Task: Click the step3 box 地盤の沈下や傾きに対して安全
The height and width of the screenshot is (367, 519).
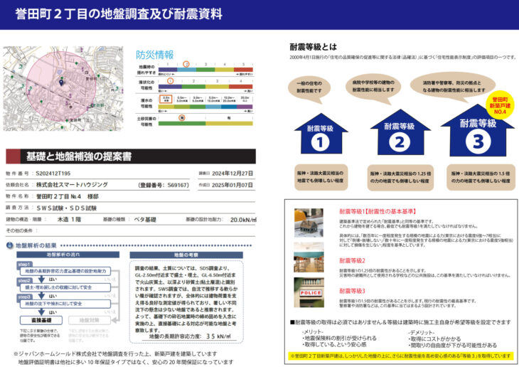Action: click(x=65, y=304)
